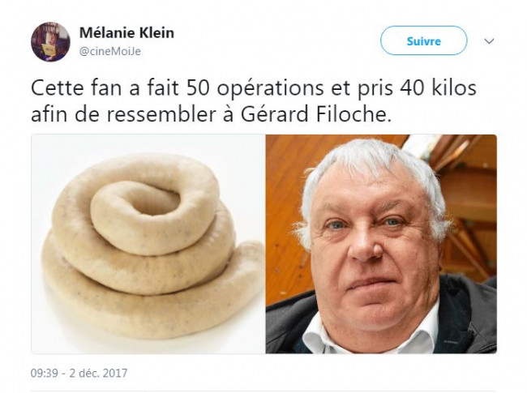Click the '40 kilos' words in the tweet
527x393 pixels.
click(438, 88)
